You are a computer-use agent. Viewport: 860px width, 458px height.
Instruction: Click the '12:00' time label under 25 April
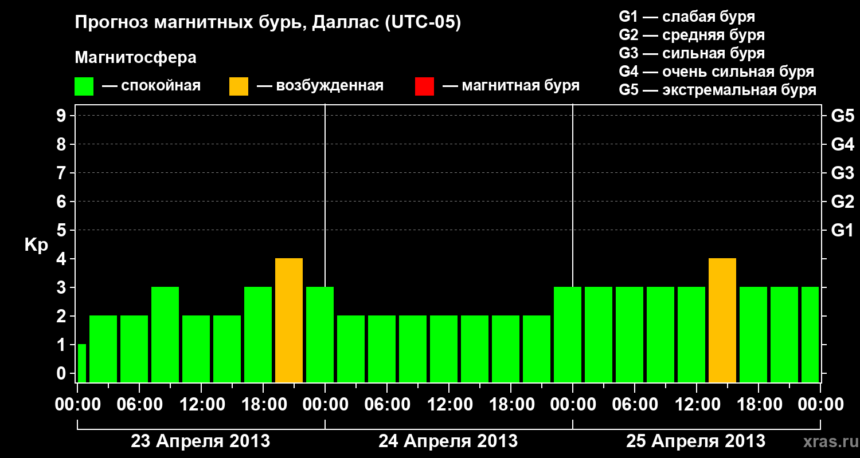pos(697,404)
